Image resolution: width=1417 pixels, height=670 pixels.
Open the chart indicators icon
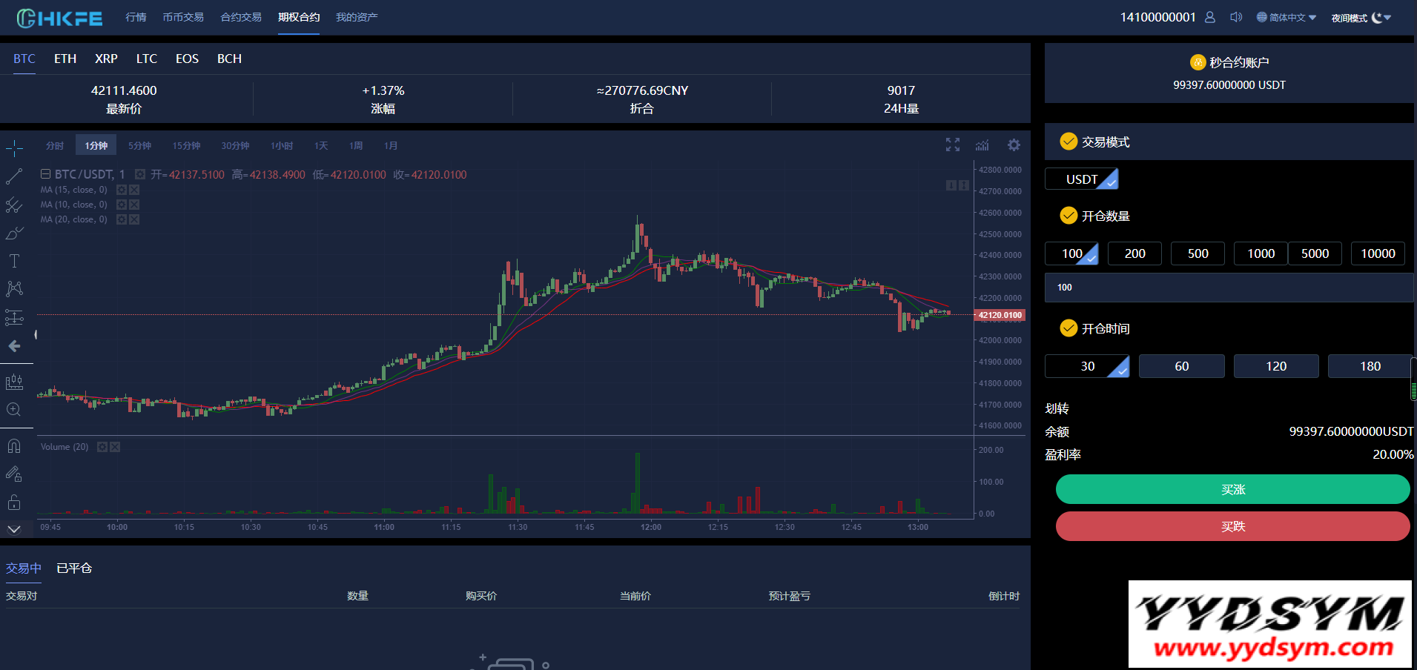pyautogui.click(x=982, y=145)
